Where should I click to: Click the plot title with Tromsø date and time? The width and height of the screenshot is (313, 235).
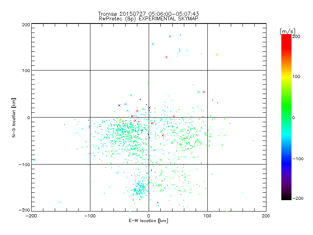tap(148, 14)
